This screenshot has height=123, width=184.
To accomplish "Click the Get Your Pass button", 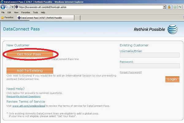I will tap(30, 54).
